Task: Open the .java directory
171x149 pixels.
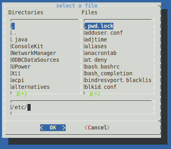Action: click(19, 39)
